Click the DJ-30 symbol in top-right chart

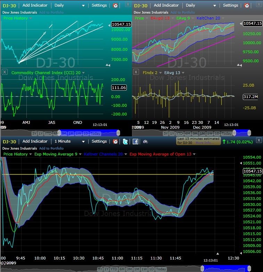pyautogui.click(x=141, y=6)
